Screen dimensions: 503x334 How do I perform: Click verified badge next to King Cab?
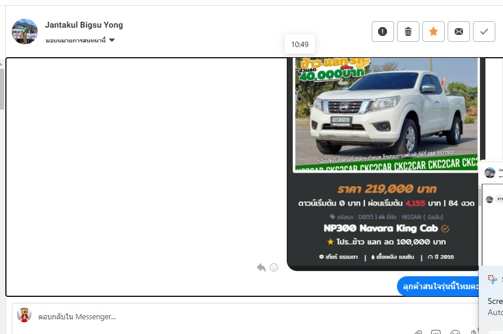coord(445,229)
